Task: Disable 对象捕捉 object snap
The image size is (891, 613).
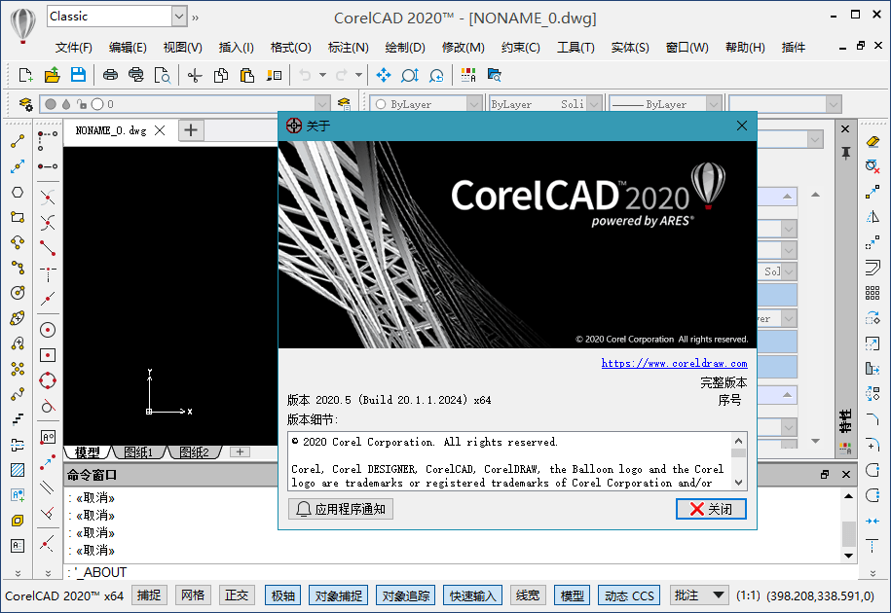Action: [337, 595]
